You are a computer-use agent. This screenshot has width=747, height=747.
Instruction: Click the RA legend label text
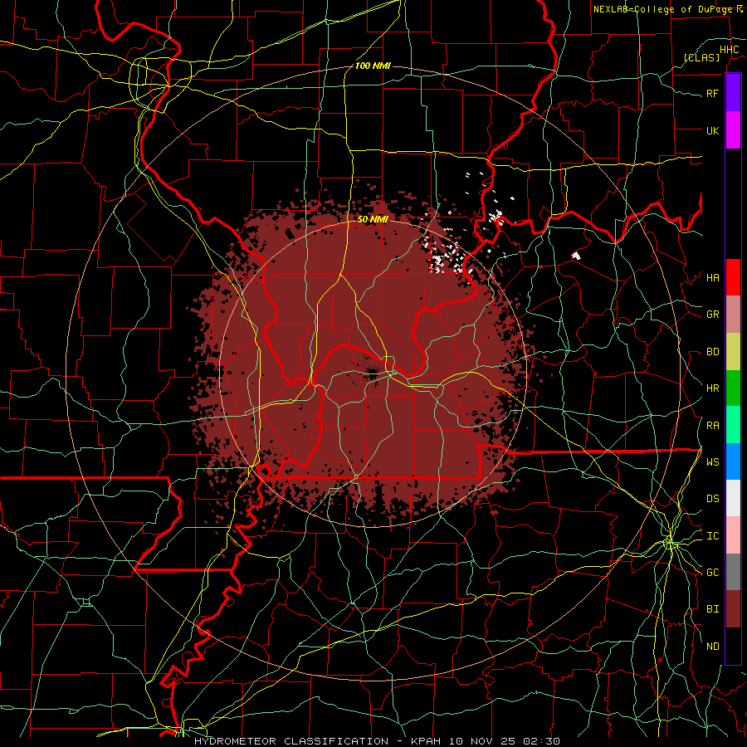713,426
